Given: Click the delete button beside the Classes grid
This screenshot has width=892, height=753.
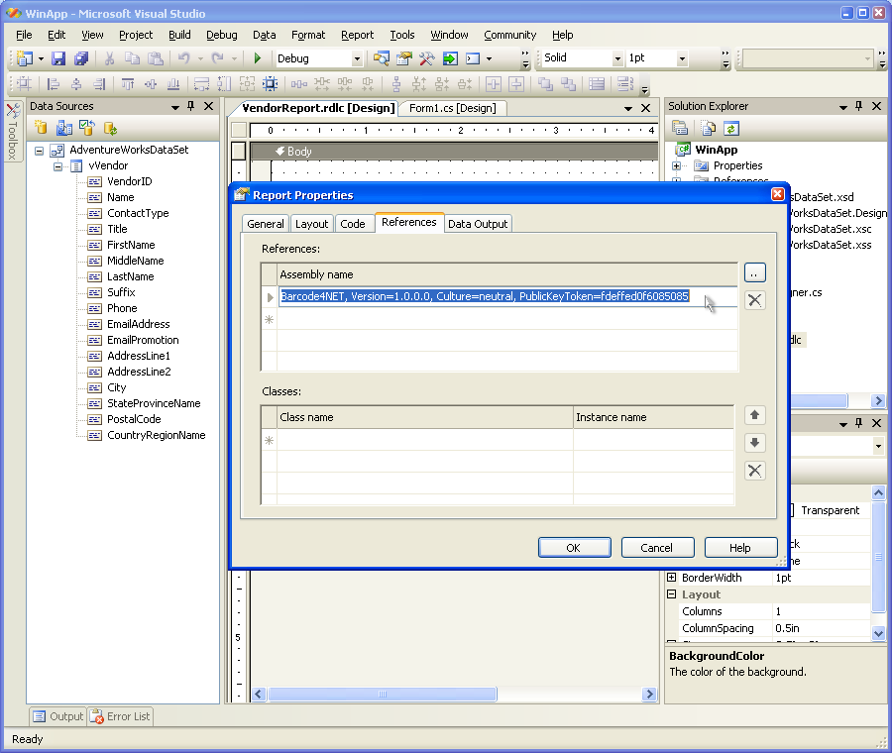Looking at the screenshot, I should [x=754, y=471].
